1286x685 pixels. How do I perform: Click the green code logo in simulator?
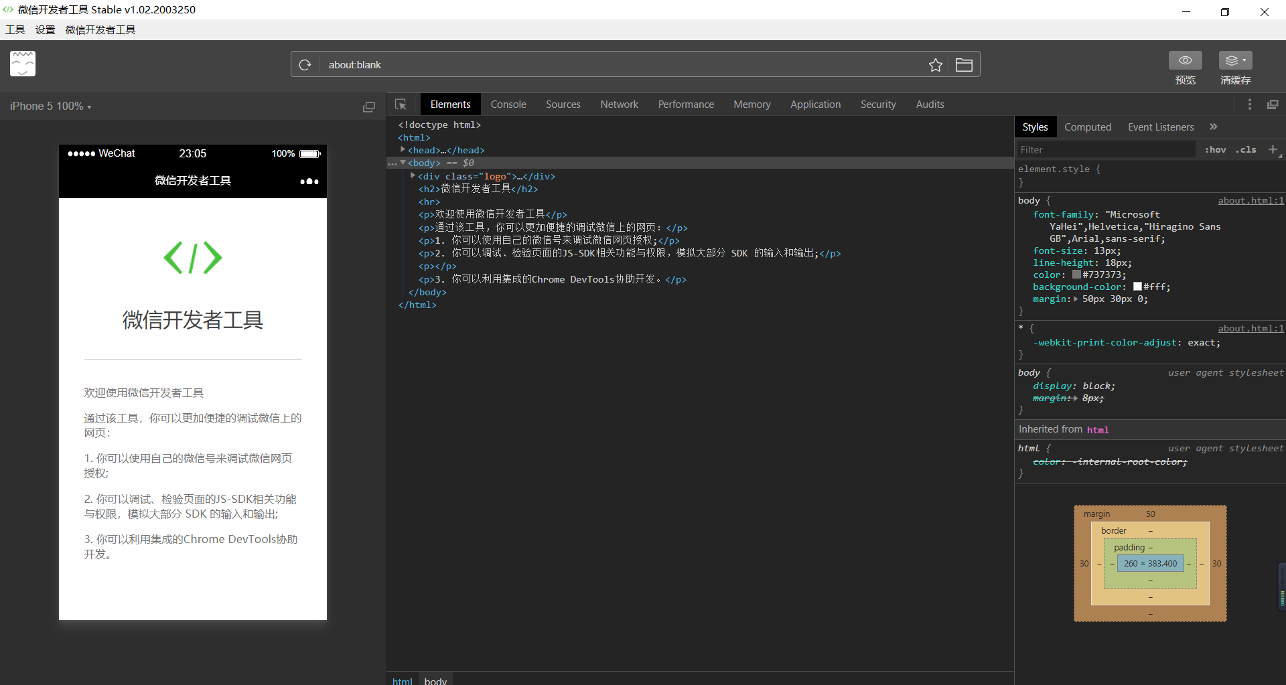(193, 258)
